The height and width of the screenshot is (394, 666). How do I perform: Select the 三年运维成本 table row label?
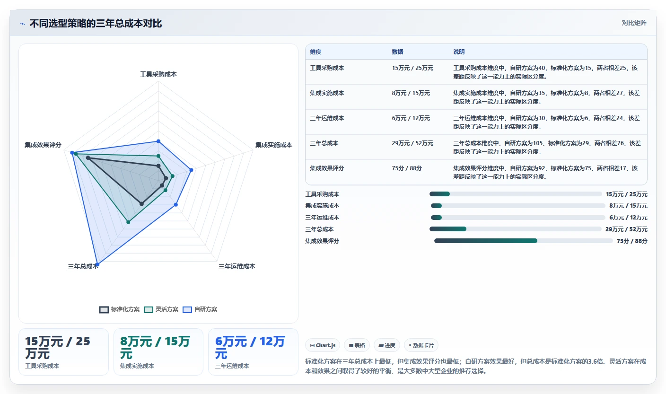[327, 118]
